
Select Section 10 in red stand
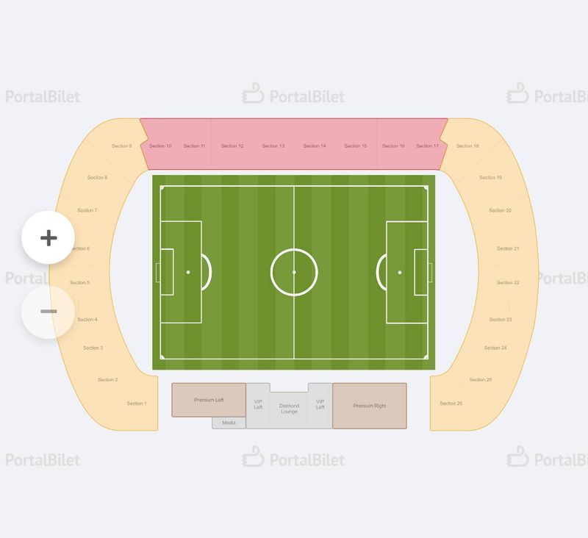pyautogui.click(x=160, y=146)
